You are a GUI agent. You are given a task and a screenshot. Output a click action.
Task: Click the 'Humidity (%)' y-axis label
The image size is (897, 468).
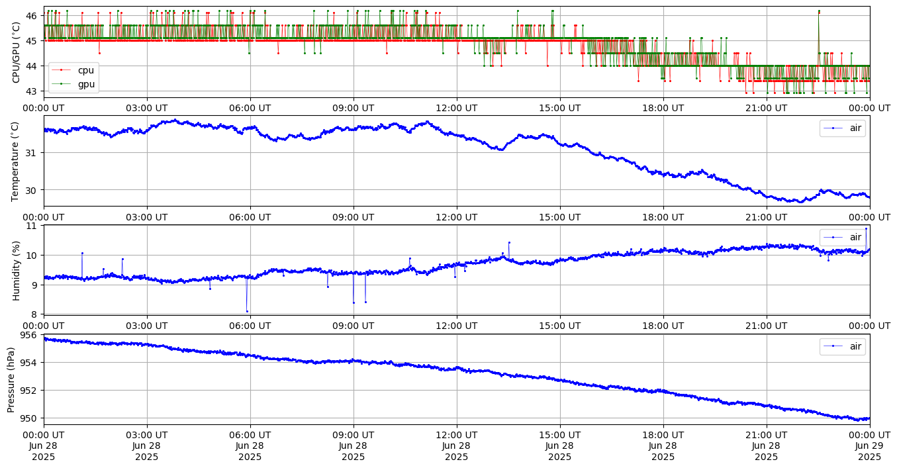pos(17,270)
